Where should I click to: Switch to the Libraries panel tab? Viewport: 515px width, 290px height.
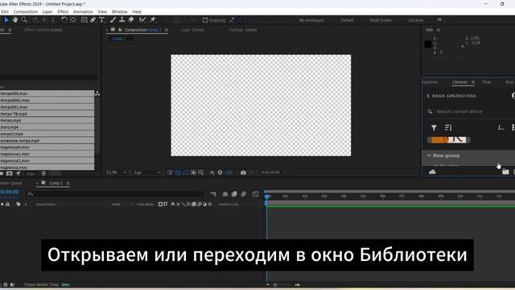click(x=459, y=82)
